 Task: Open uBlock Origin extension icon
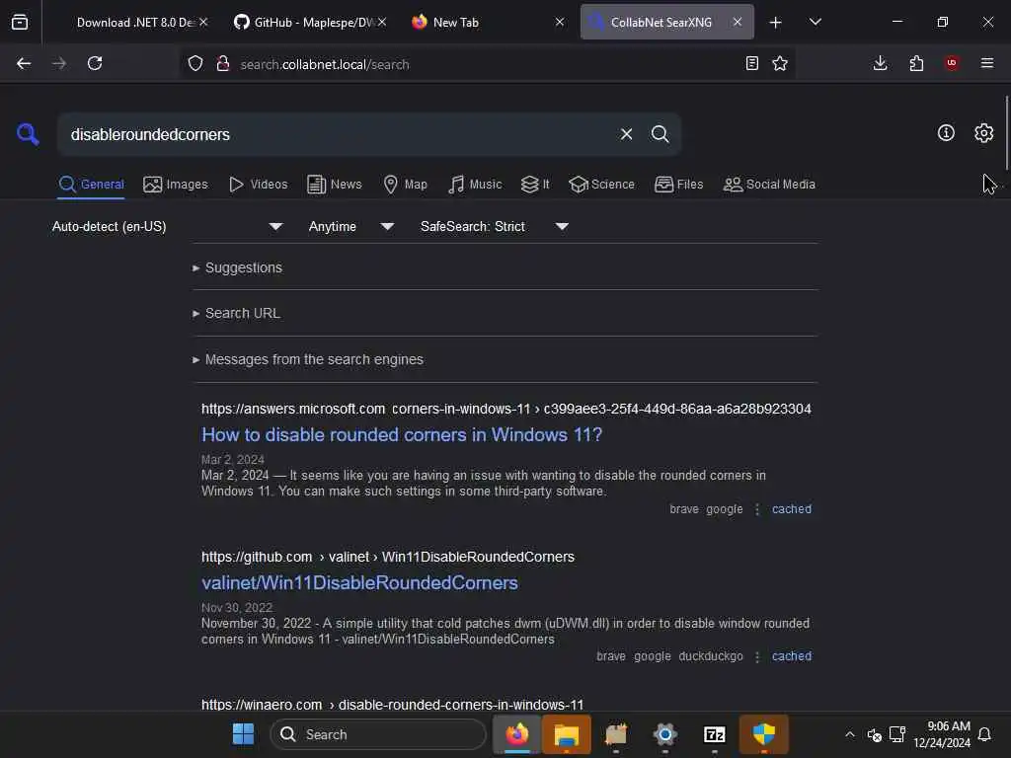[952, 63]
